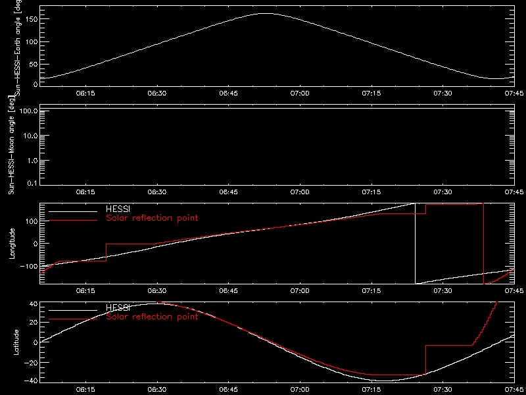The width and height of the screenshot is (526, 395).
Task: Select the -100 tick on Longitude axis
Action: pyautogui.click(x=29, y=266)
